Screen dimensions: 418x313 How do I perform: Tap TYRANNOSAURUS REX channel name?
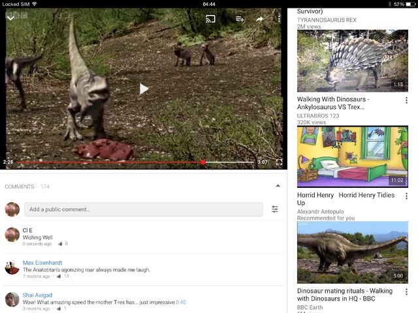click(x=327, y=20)
